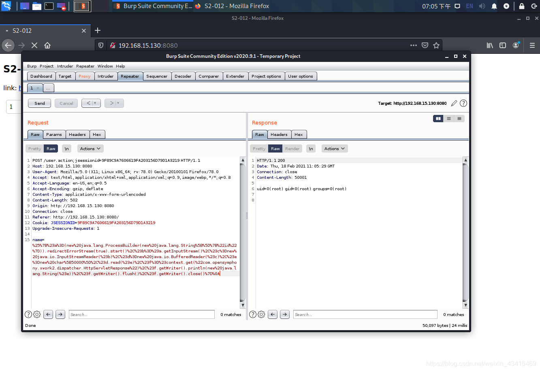Select side-by-side split layout icon
The width and height of the screenshot is (540, 371).
click(x=438, y=119)
